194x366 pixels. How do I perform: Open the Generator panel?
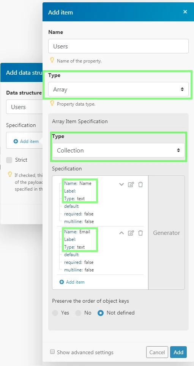point(166,233)
